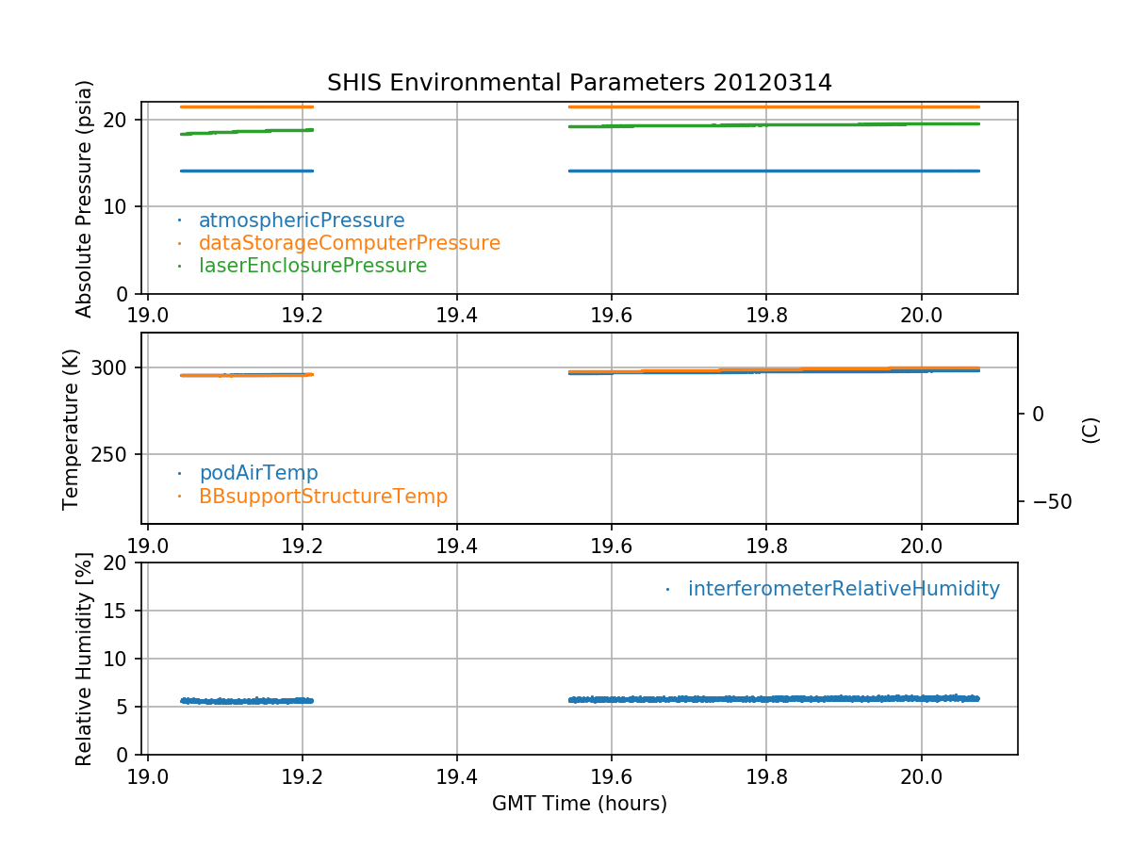Click the BBsupportStructureTemp legend label
Screen dimensions: 1131x848
pyautogui.click(x=323, y=496)
